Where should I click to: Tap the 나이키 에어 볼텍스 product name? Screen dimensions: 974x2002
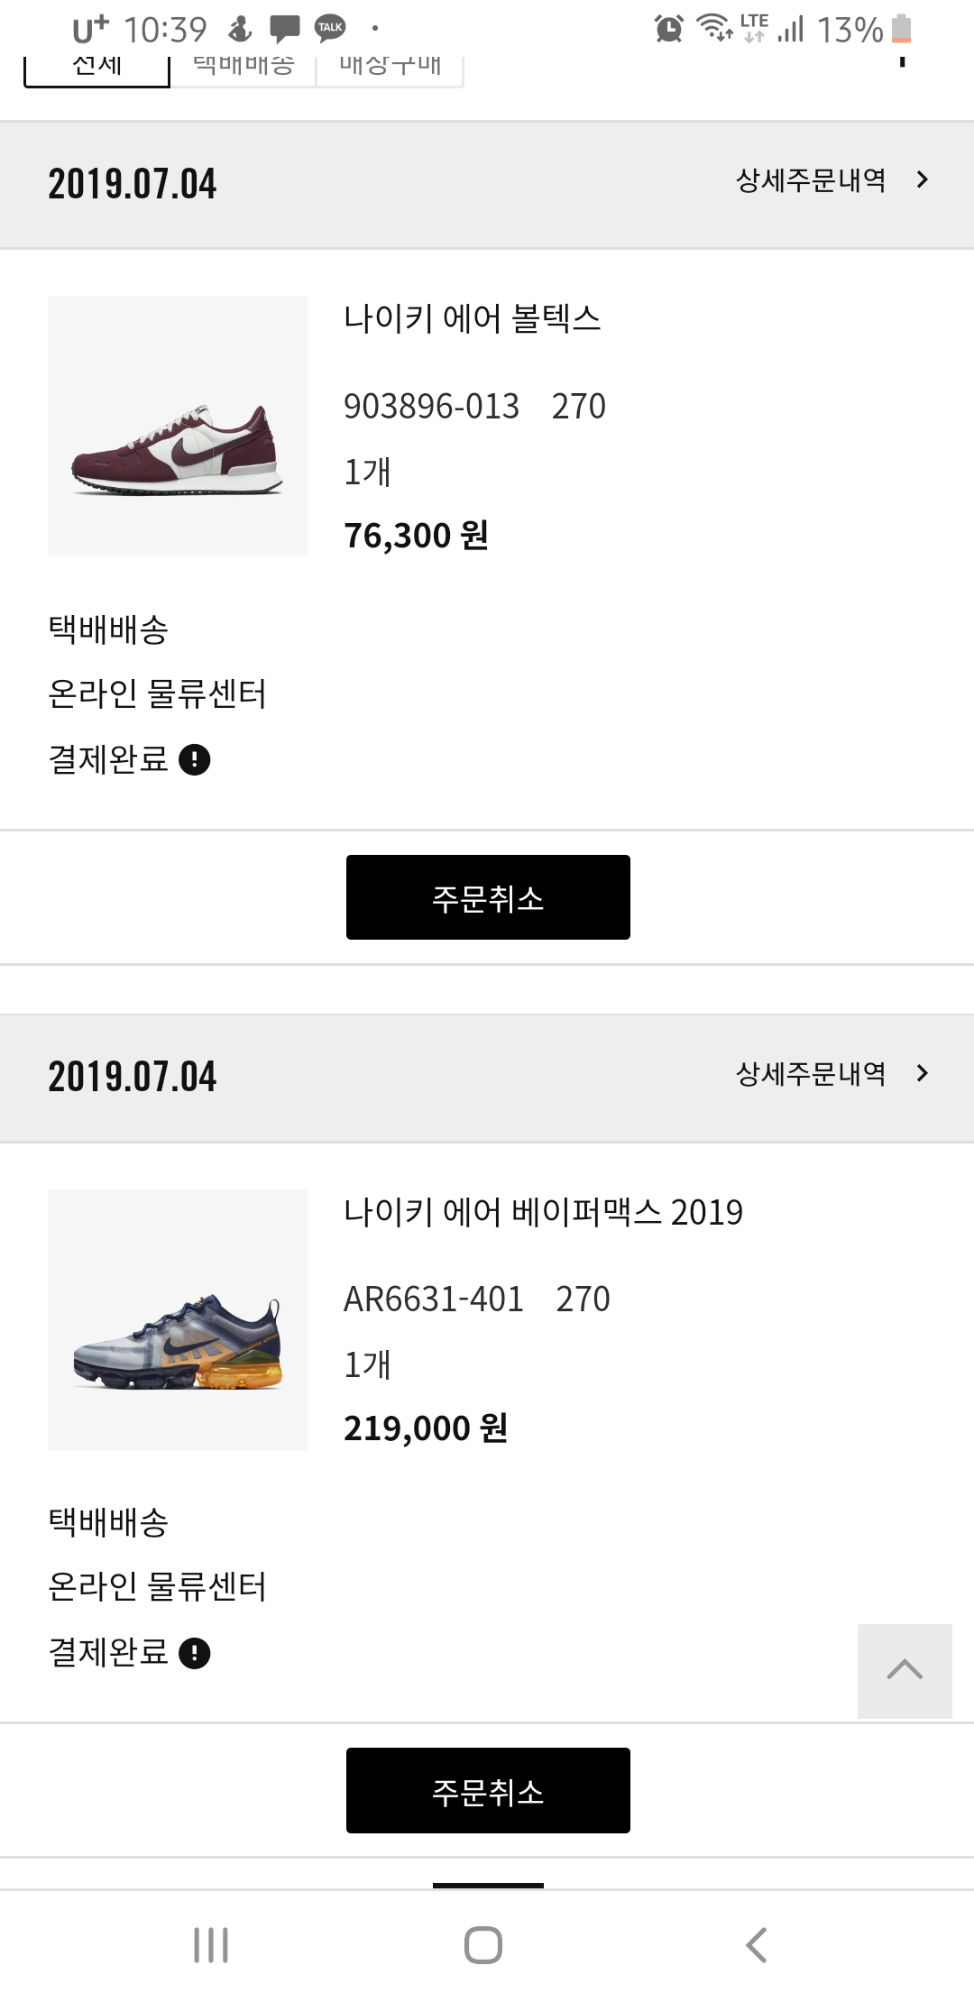pos(472,318)
